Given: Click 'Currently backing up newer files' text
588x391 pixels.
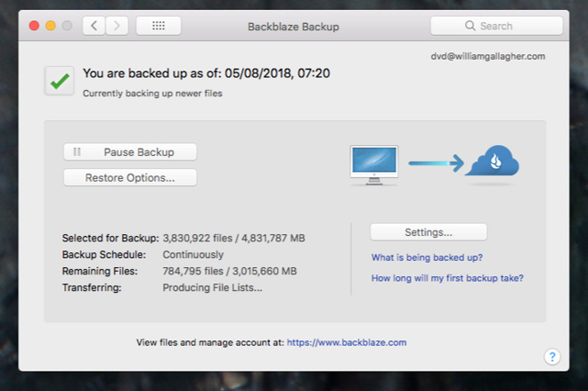Looking at the screenshot, I should 152,94.
